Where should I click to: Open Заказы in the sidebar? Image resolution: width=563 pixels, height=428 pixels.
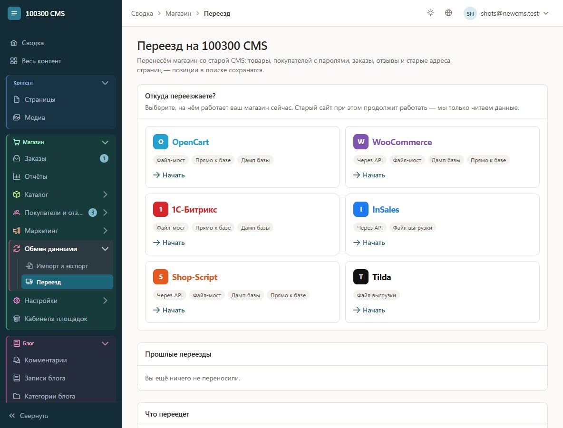point(61,158)
